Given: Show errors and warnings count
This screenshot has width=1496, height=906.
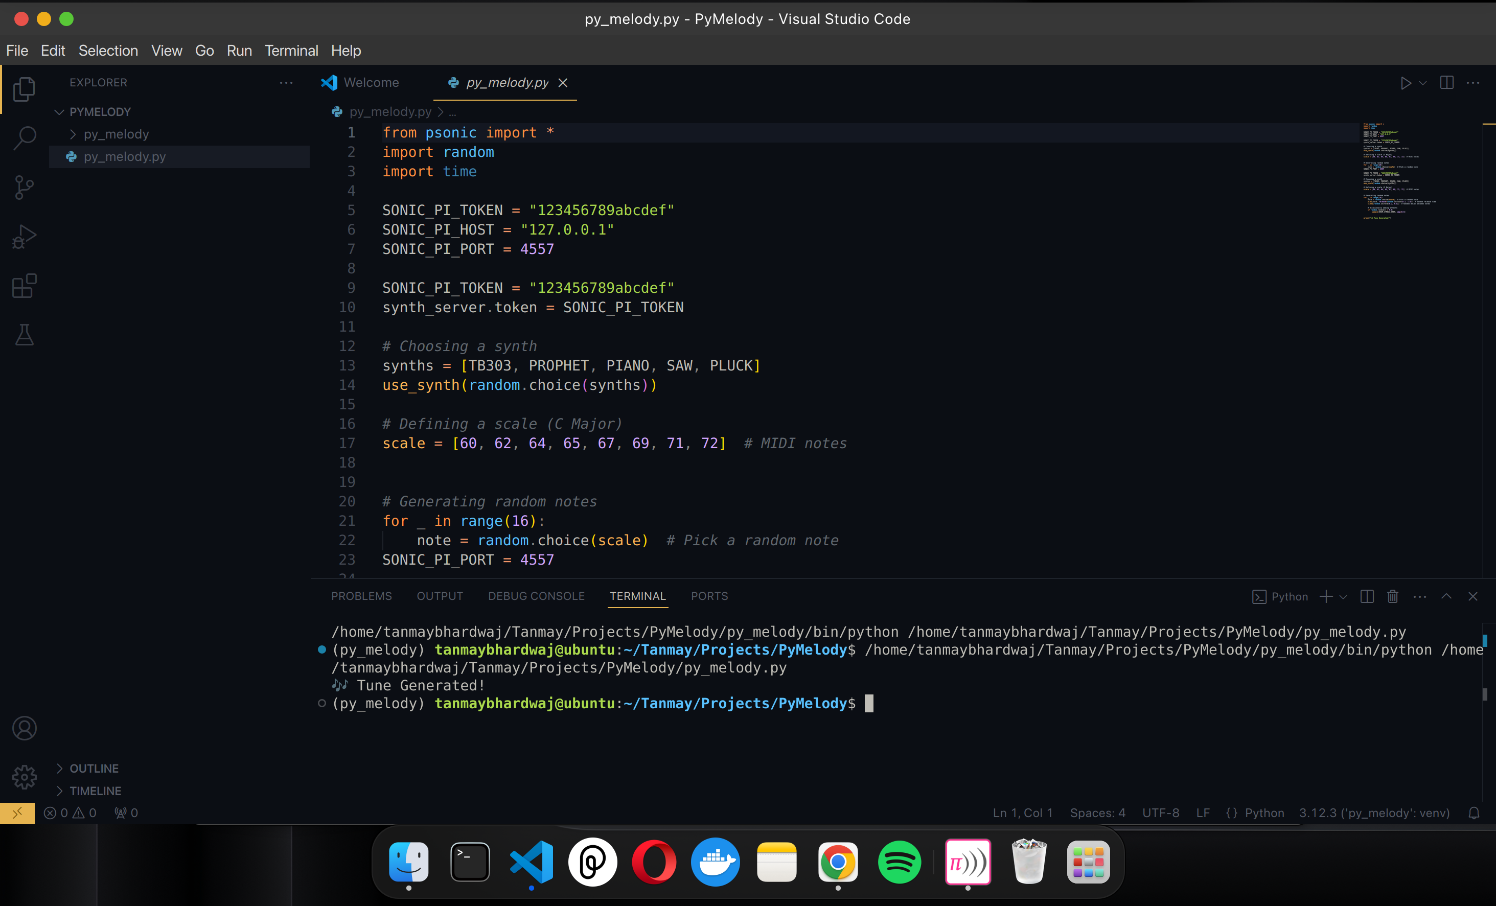Looking at the screenshot, I should coord(70,813).
